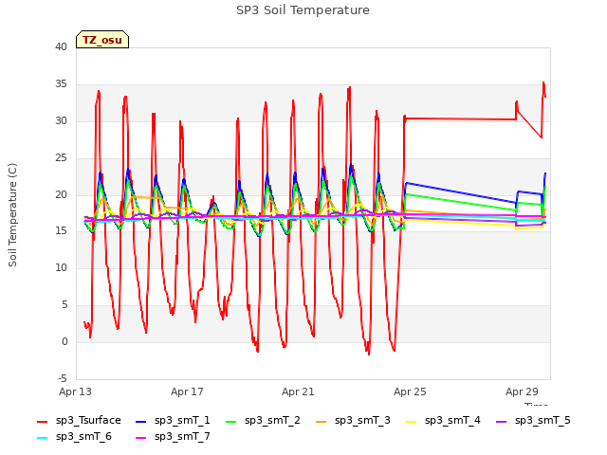Click the purple sp3_smT_5 legend swatch
Screen dimensions: 607x455
[502, 421]
